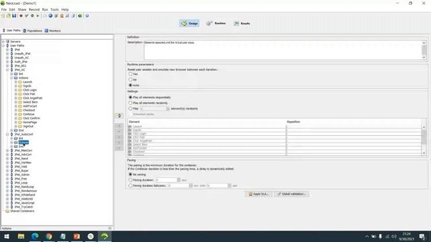The width and height of the screenshot is (431, 242).
Task: Click the orange award ribbon toolbar icon
Action: 62,16
